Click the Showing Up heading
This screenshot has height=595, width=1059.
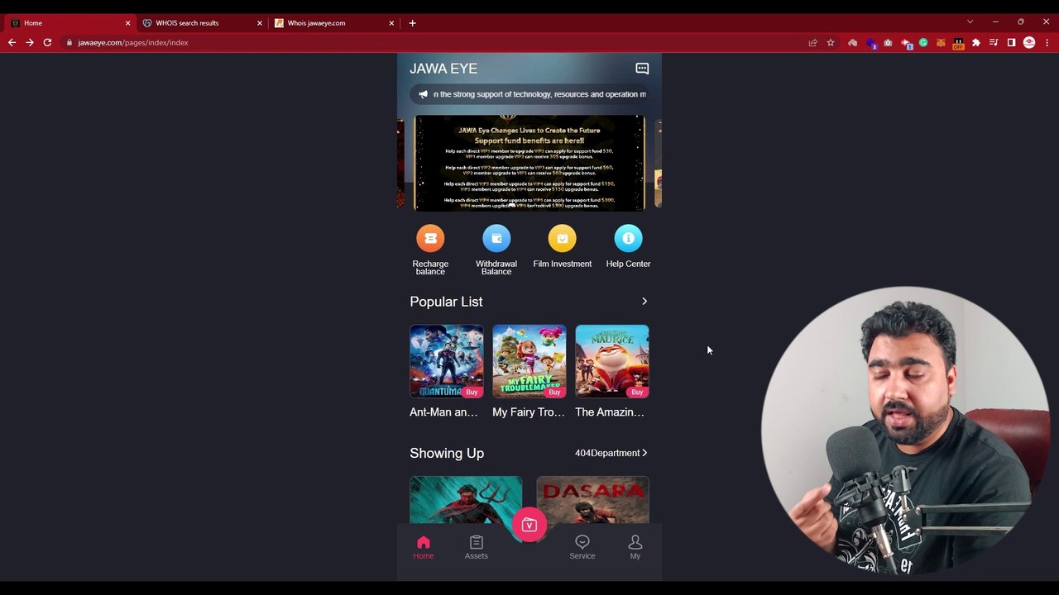447,453
